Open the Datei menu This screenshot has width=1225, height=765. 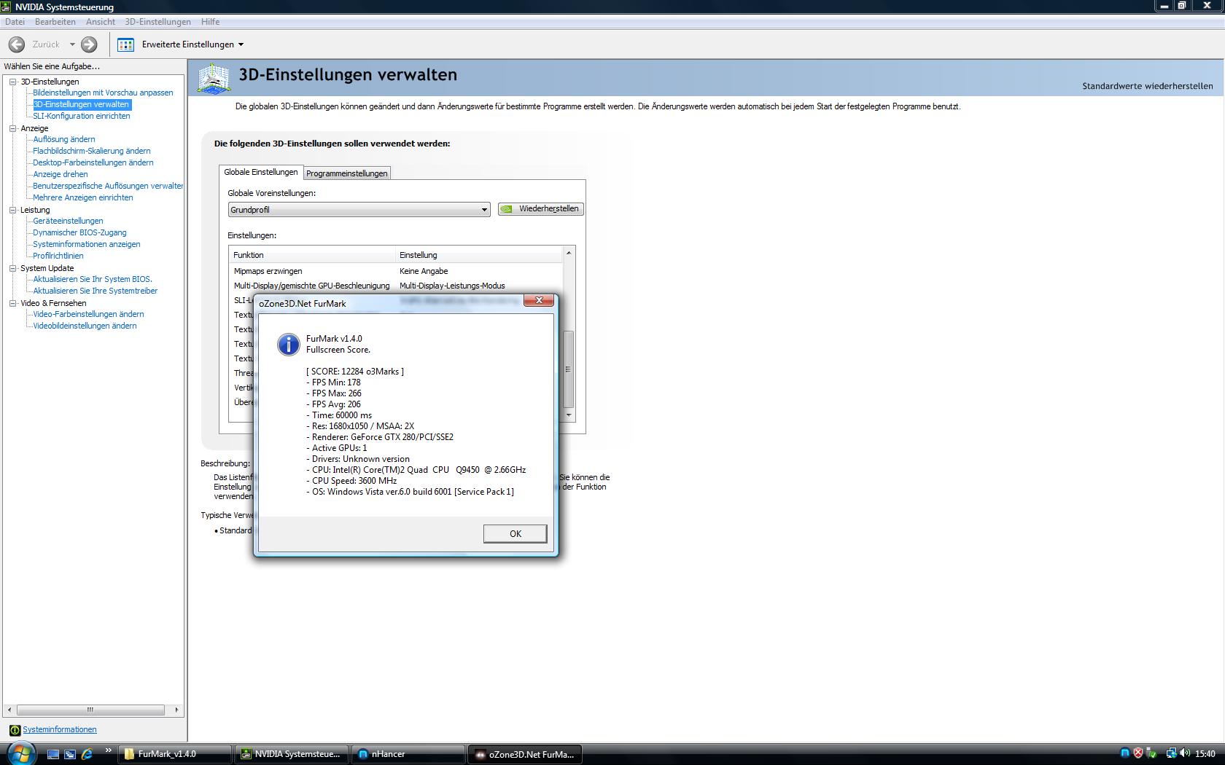pos(15,22)
